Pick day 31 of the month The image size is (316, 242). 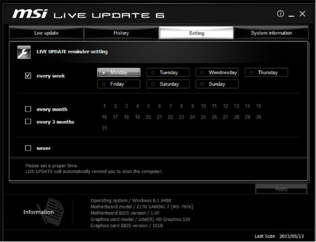point(104,128)
